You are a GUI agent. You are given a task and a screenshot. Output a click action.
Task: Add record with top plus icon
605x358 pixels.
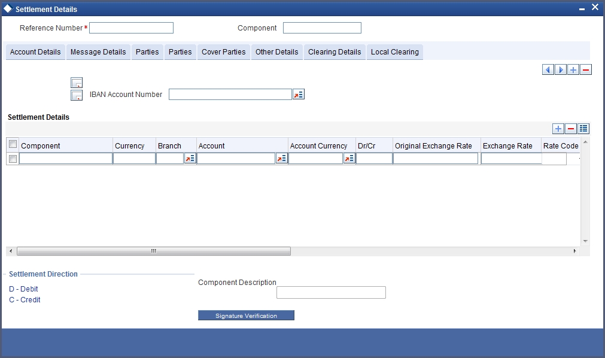pos(573,70)
